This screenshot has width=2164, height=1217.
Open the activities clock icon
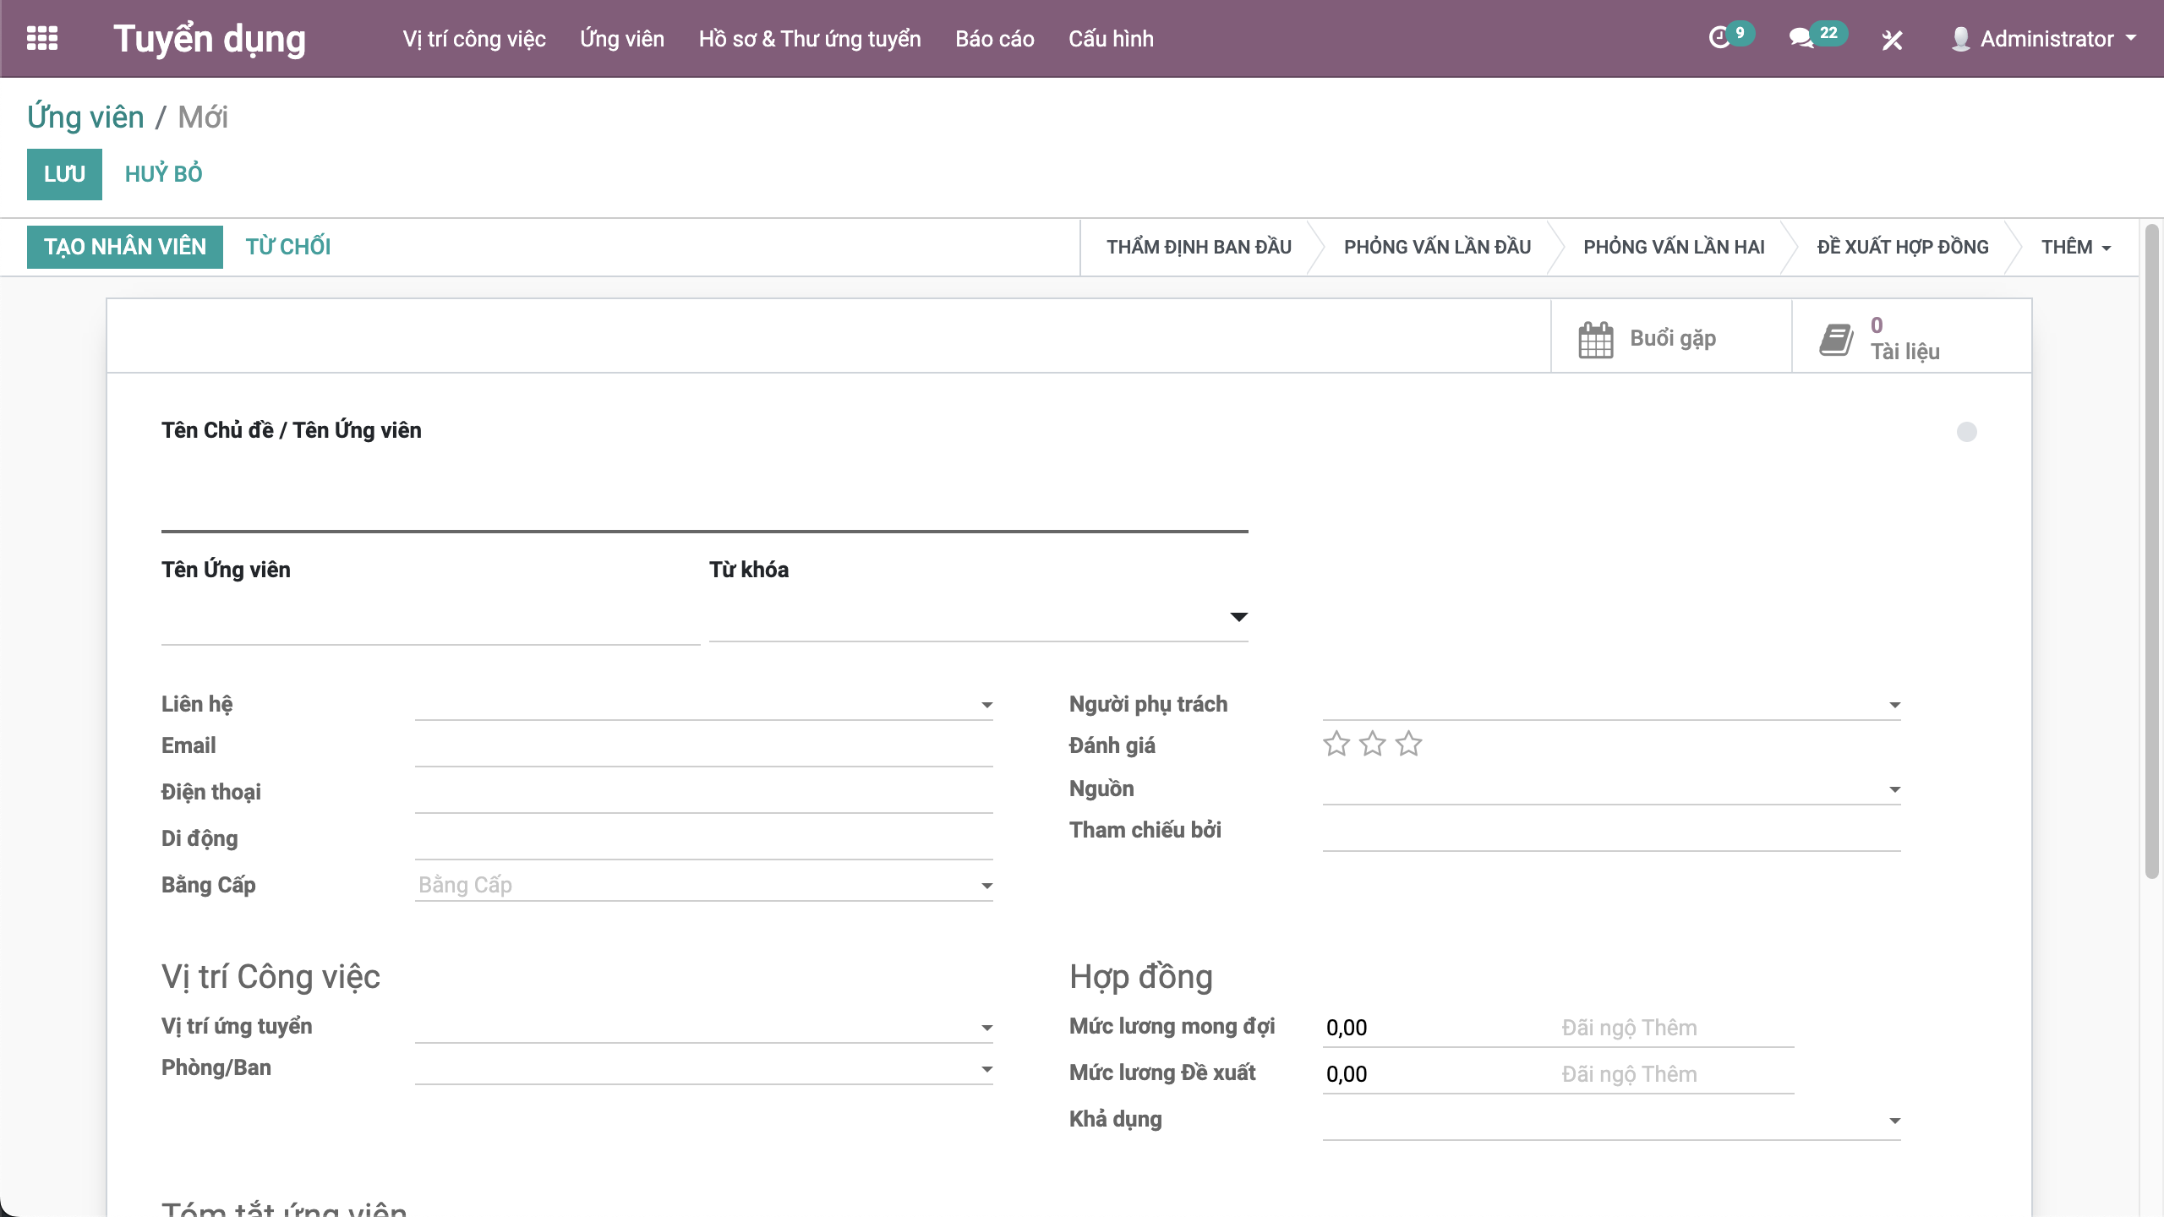(x=1719, y=39)
